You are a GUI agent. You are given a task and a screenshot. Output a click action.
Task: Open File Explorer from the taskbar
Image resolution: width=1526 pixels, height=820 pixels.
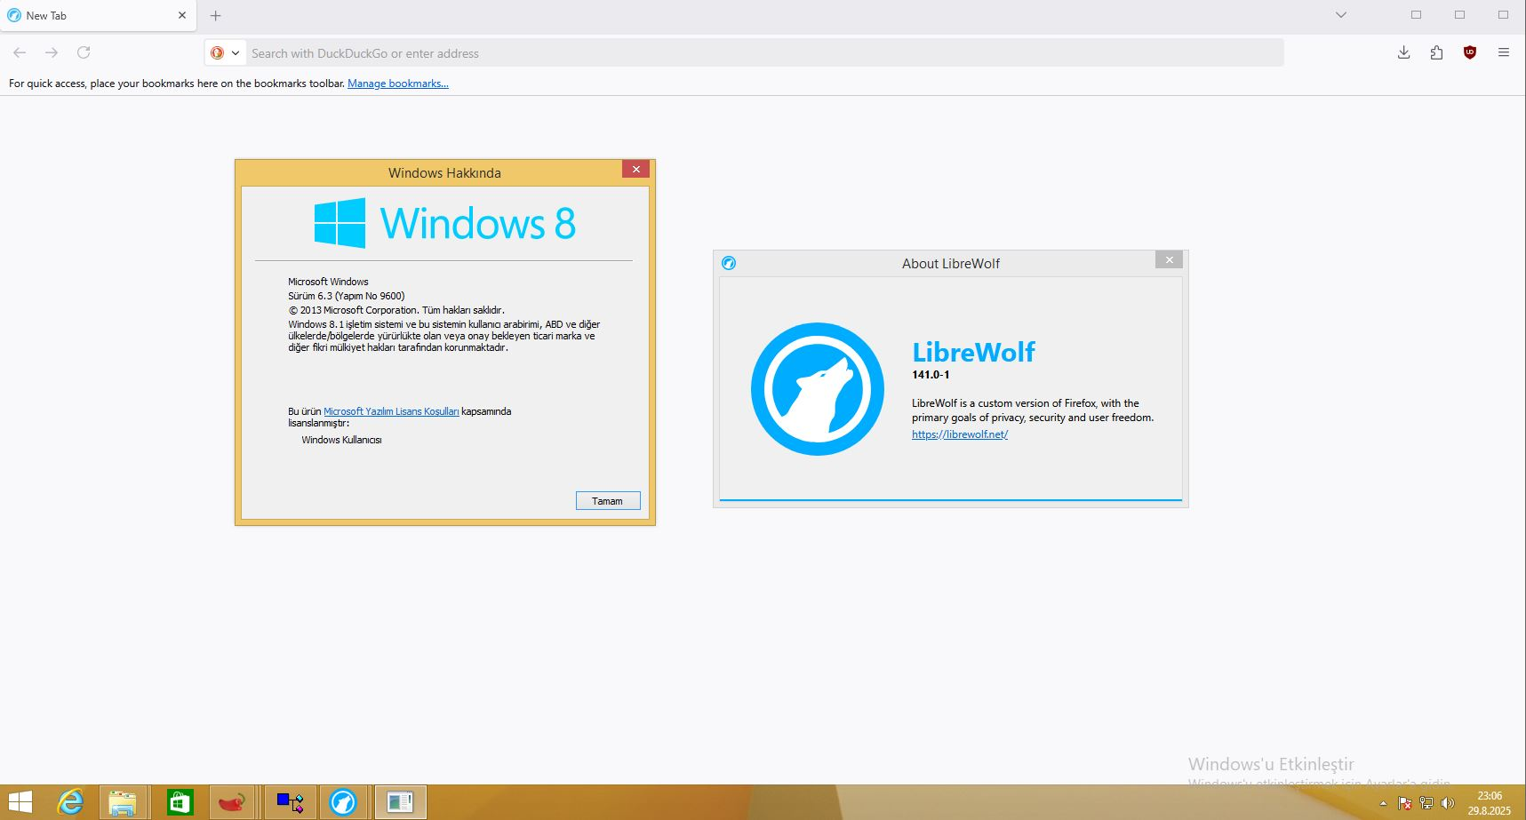tap(123, 802)
